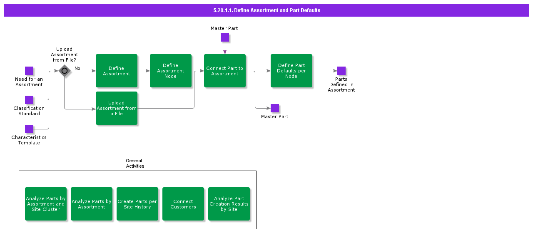This screenshot has height=233, width=533.
Task: Click the General Activities group label
Action: 135,164
